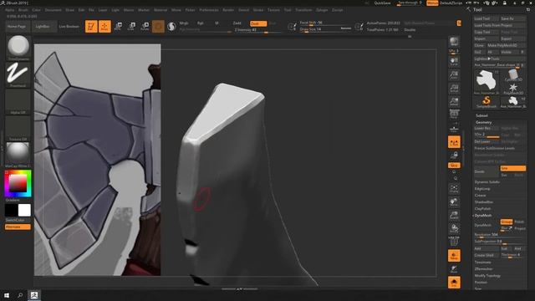Expand the Crease subsection
This screenshot has width=535, height=301.
coord(480,195)
